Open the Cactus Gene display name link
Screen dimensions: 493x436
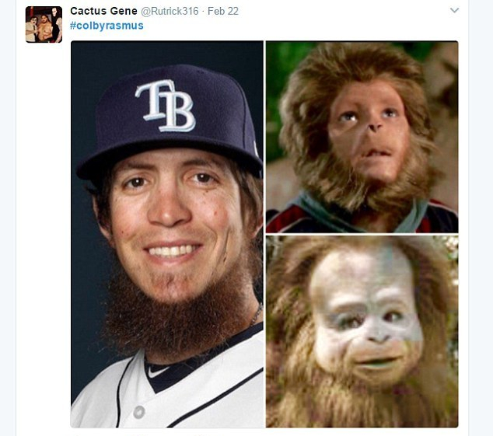(x=103, y=11)
